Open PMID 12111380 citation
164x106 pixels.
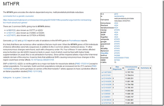click(35, 71)
